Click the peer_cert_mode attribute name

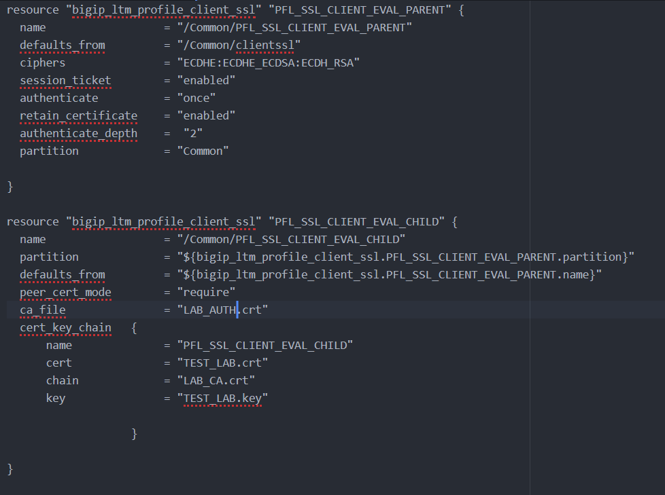(x=65, y=292)
